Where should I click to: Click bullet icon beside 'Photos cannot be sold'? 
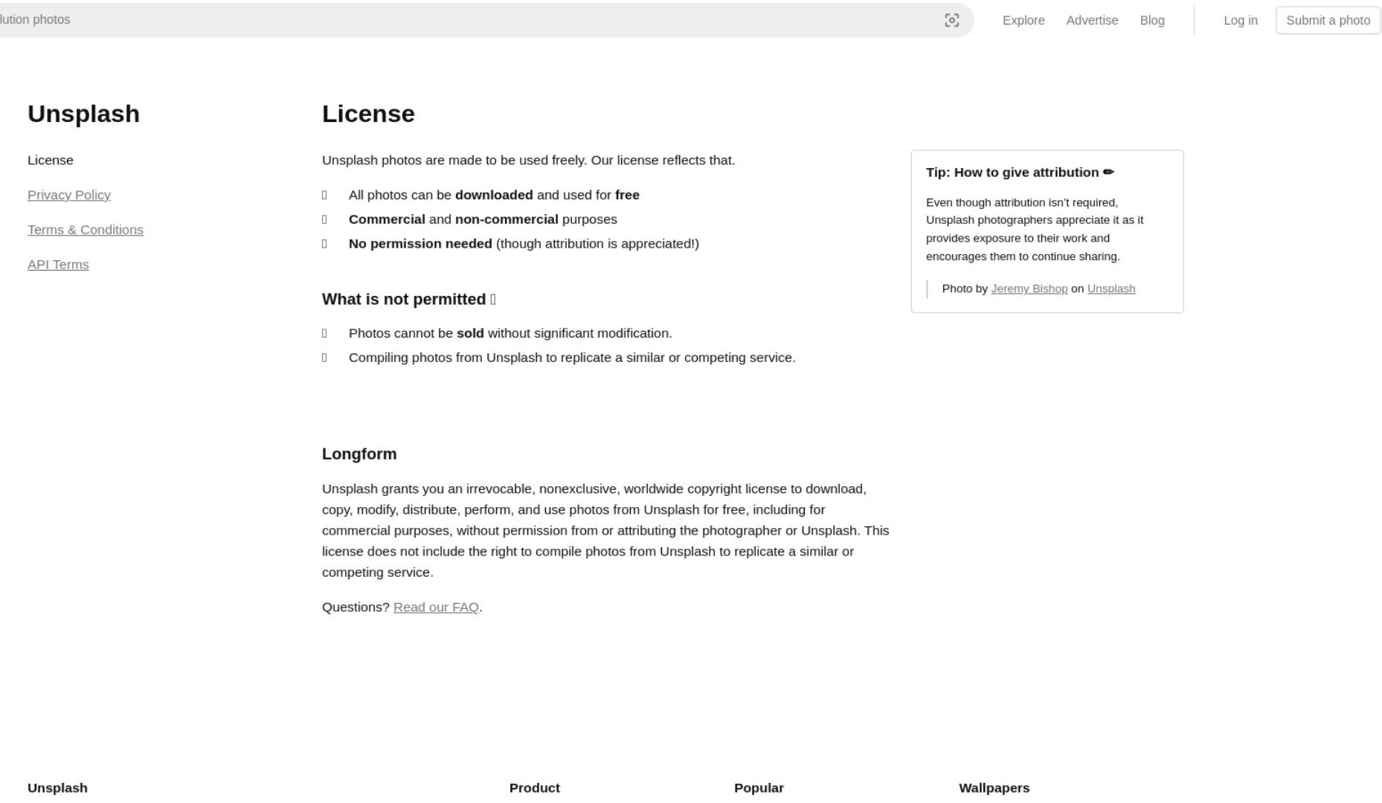tap(324, 333)
